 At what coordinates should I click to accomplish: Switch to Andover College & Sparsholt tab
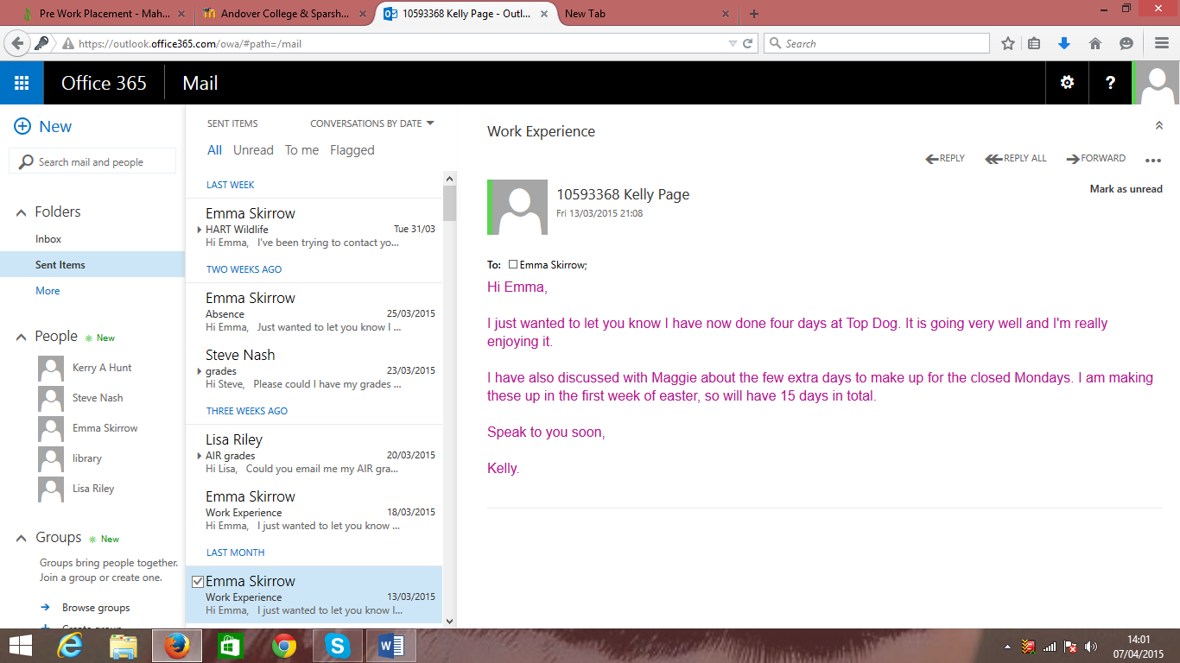coord(282,14)
